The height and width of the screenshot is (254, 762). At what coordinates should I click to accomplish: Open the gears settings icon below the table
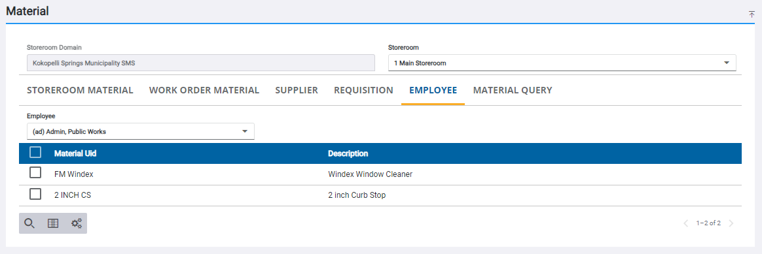pyautogui.click(x=77, y=223)
